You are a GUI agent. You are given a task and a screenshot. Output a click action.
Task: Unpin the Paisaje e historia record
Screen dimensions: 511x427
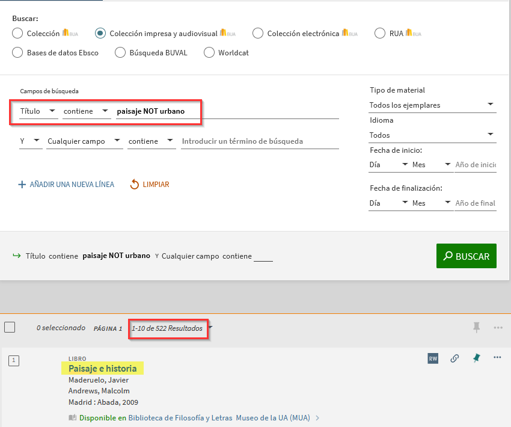(x=476, y=358)
